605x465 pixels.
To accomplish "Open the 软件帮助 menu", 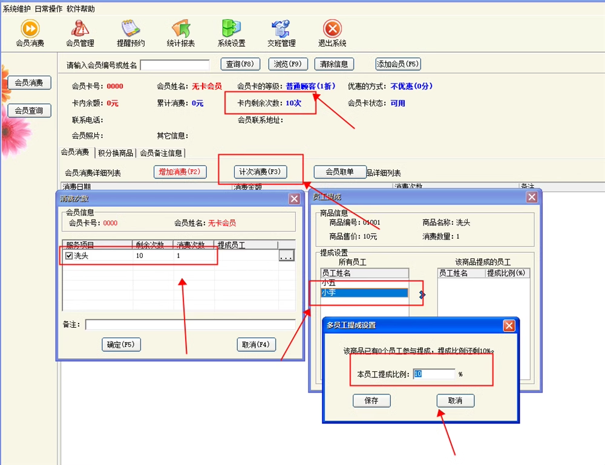I will (80, 8).
